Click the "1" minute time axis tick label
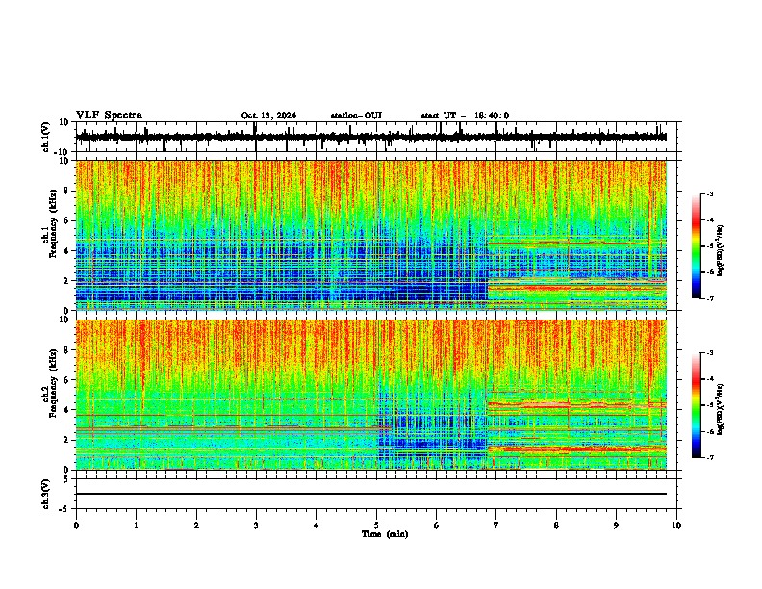762x589 pixels. pyautogui.click(x=136, y=525)
